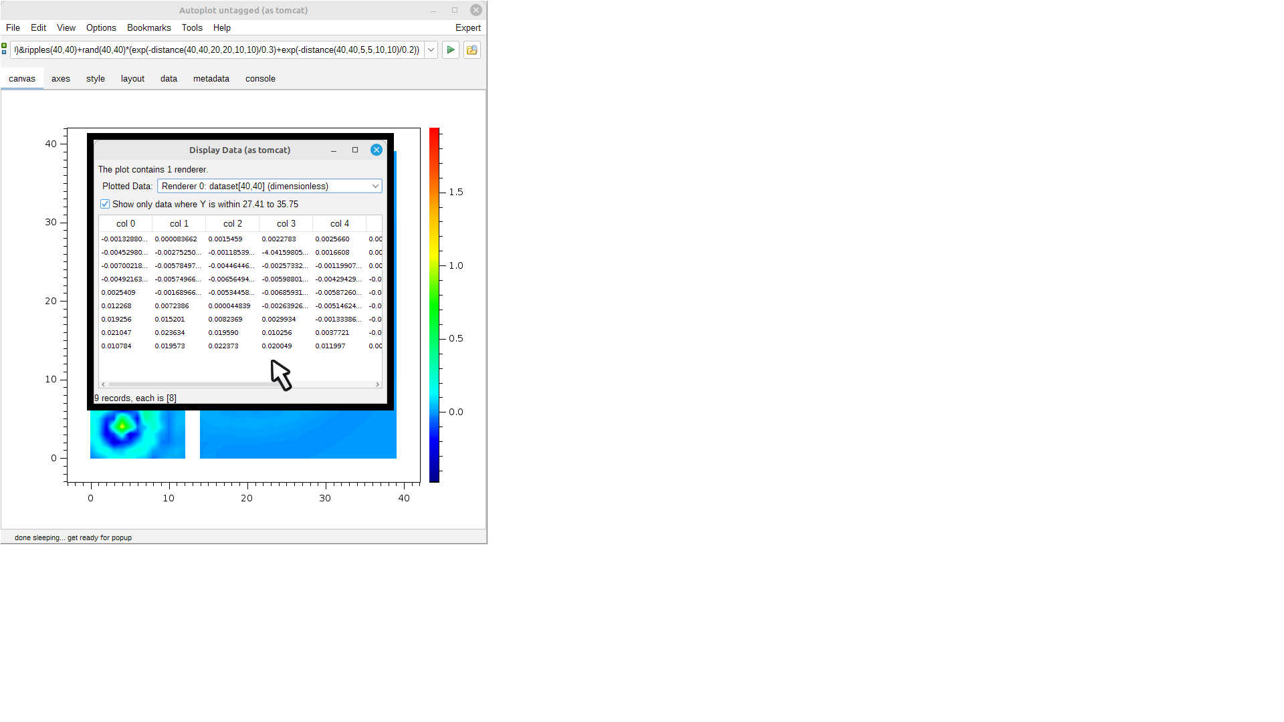Expand the Plotted Data renderer dropdown

point(375,187)
